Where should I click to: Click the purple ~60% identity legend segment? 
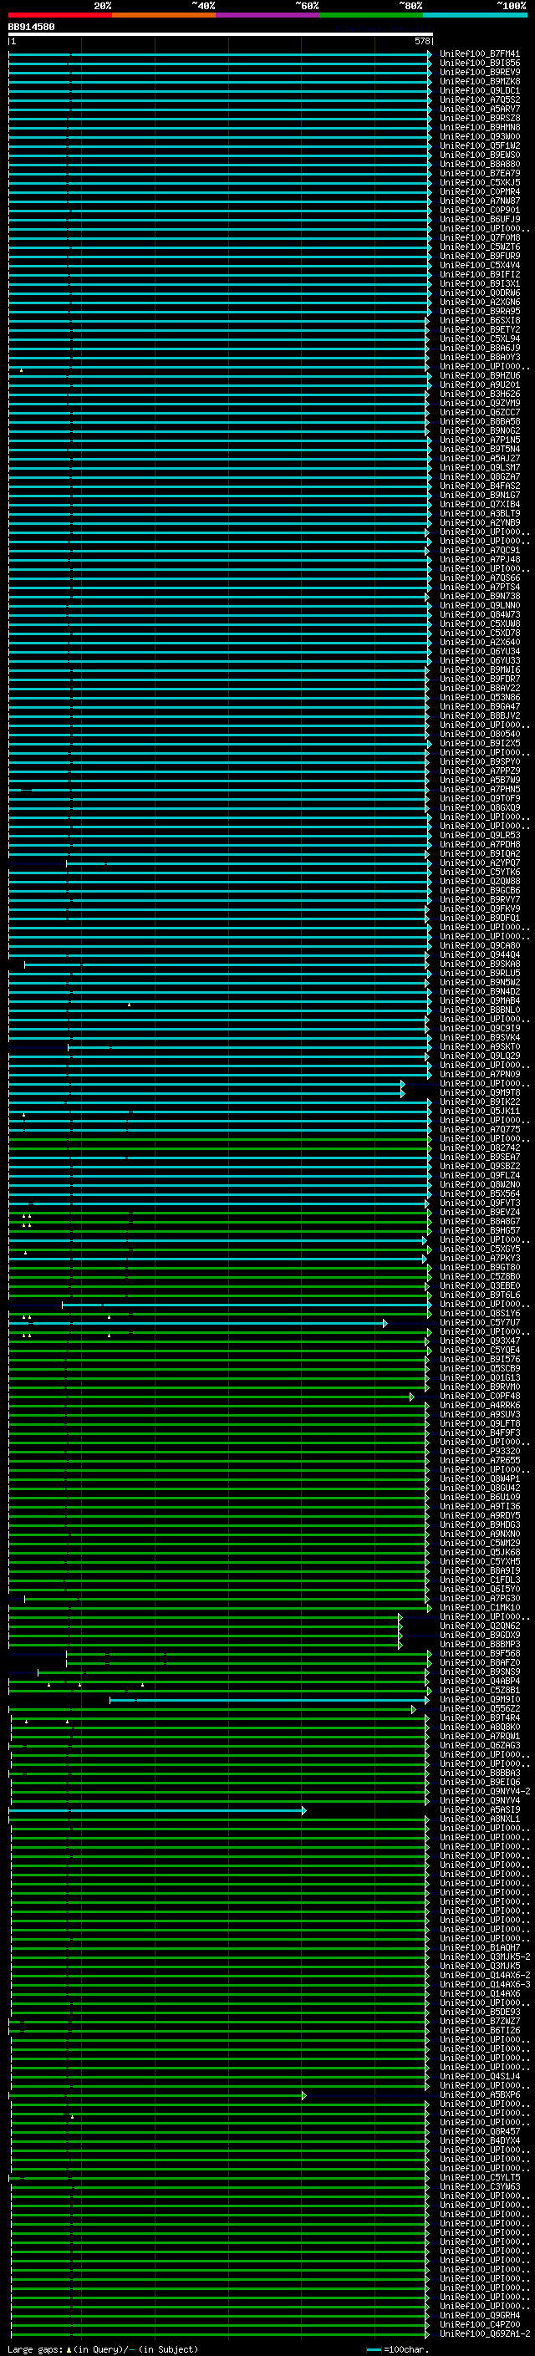[x=267, y=15]
